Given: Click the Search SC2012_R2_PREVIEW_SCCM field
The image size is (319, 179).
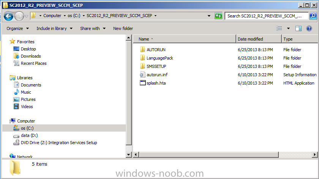Looking at the screenshot, I should [x=267, y=16].
